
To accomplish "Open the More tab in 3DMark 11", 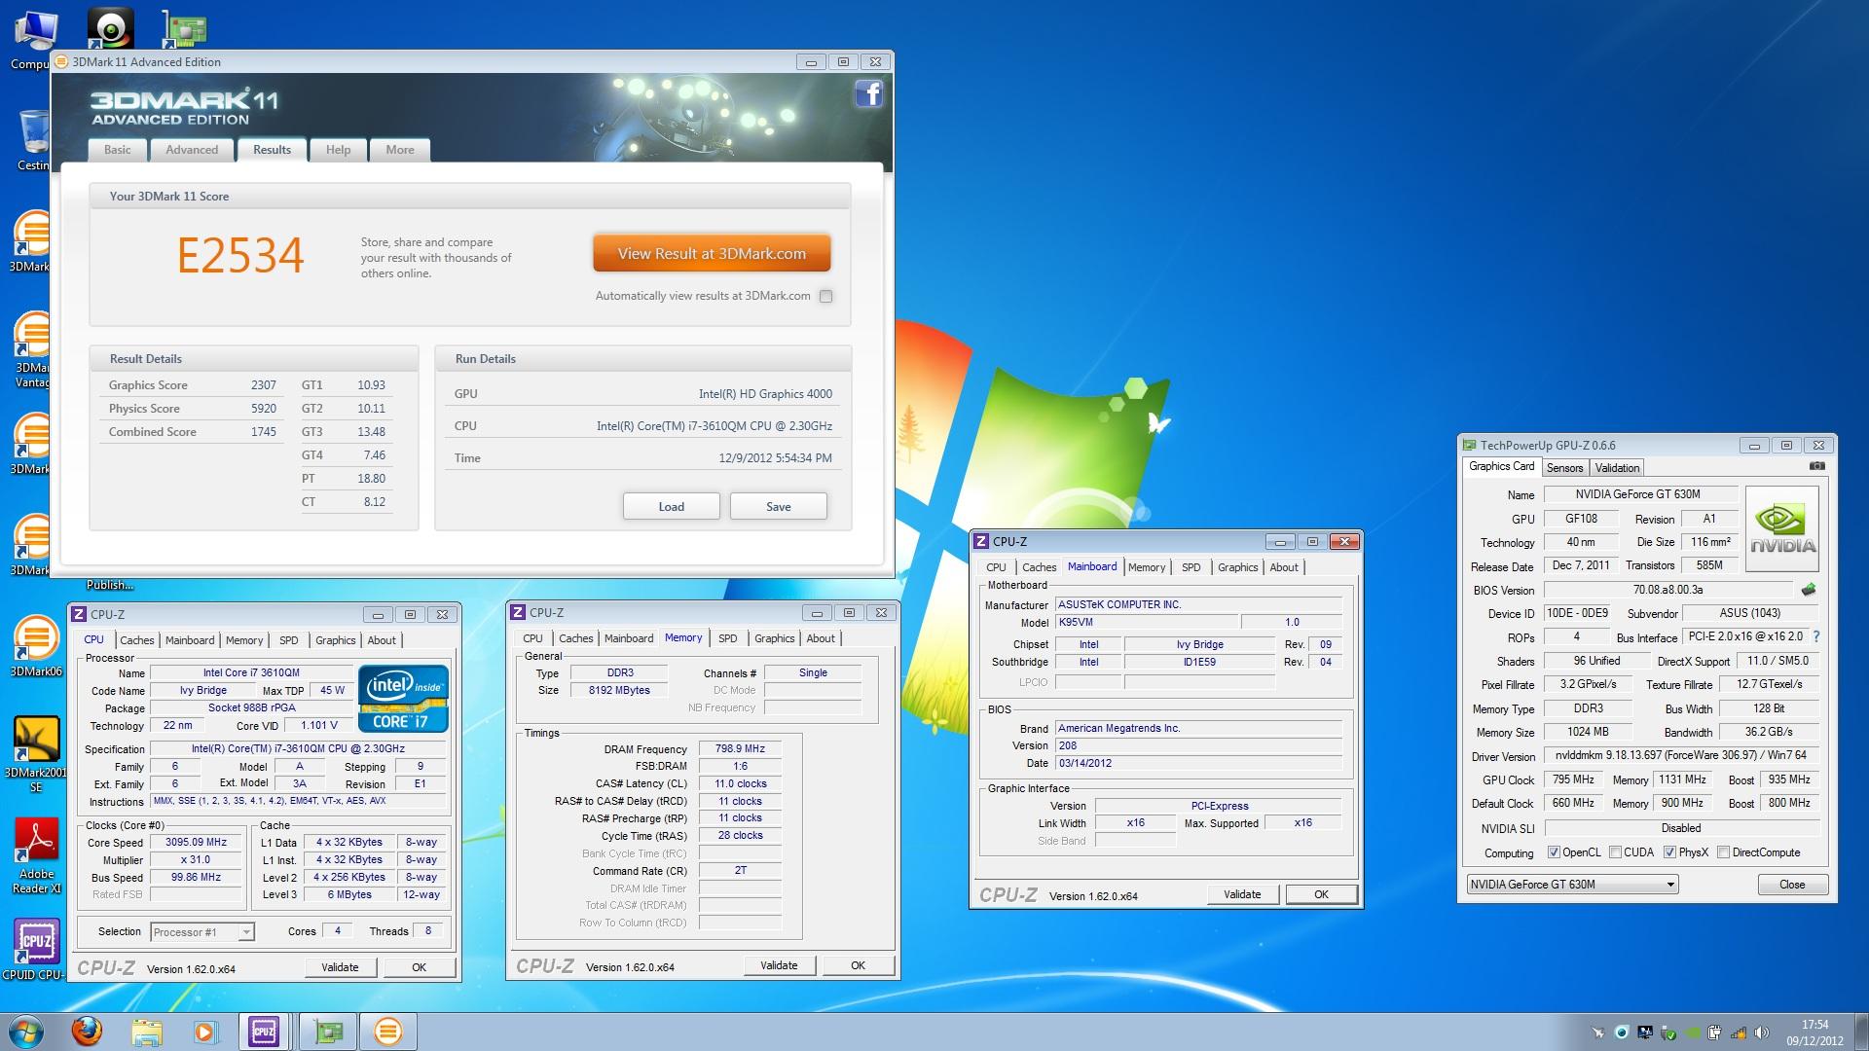I will click(399, 150).
